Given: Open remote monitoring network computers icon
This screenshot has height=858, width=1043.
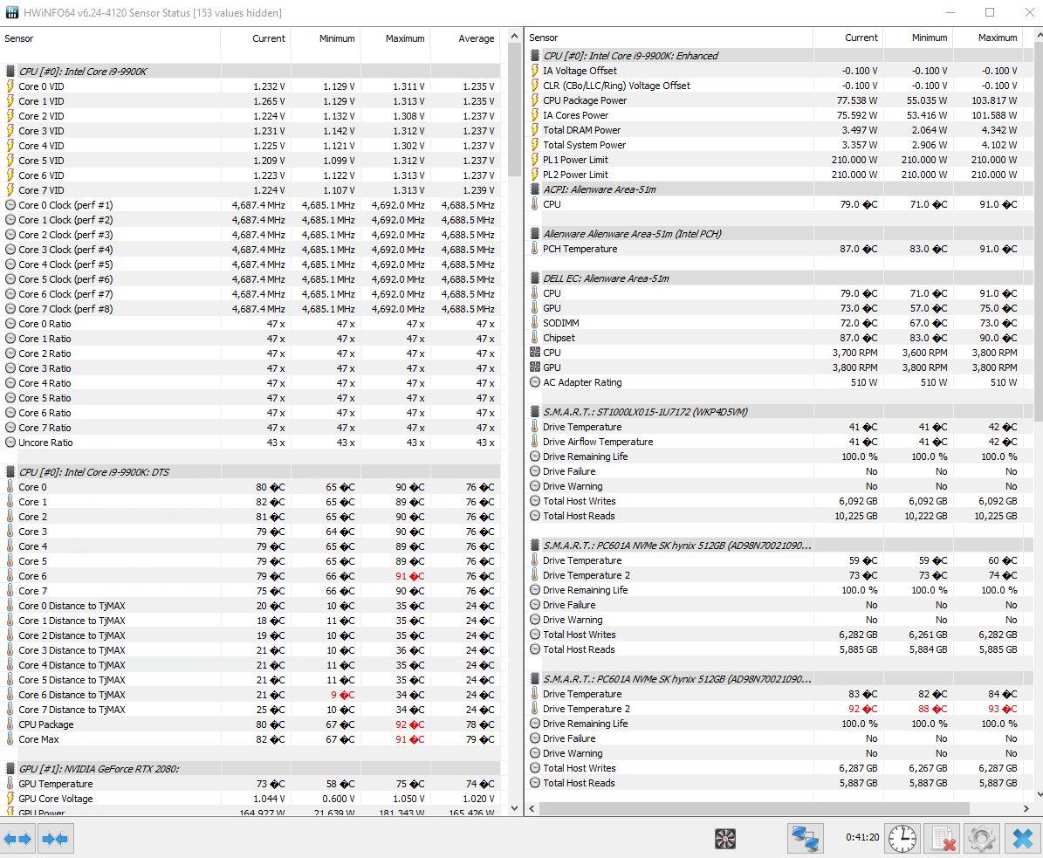Looking at the screenshot, I should 805,839.
